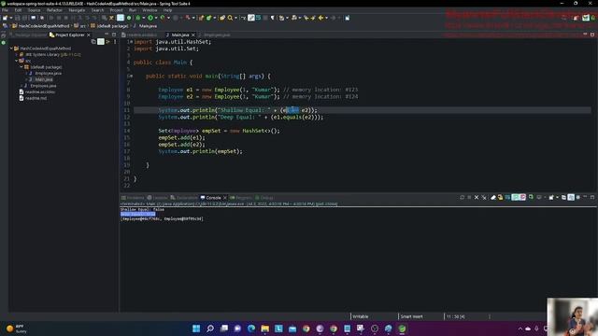Toggle Link with Editor in Project Explorer
The width and height of the screenshot is (598, 336).
tap(101, 41)
